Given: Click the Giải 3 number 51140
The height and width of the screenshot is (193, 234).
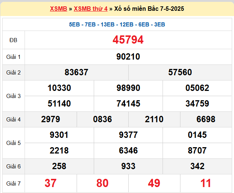Looking at the screenshot, I should click(x=59, y=104).
